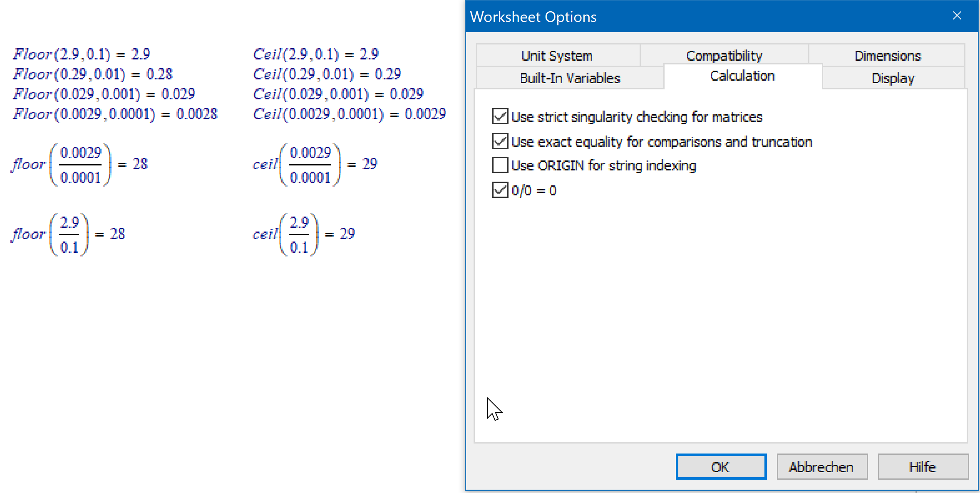
Task: Enable Use ORIGIN for string indexing
Action: click(x=500, y=165)
